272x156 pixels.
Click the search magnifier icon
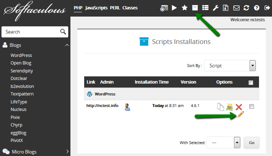click(63, 32)
